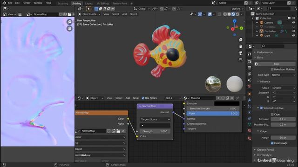Click the select tool arrow icon in the viewport header
Screen dimensions: 298x167
pyautogui.click(x=88, y=9)
